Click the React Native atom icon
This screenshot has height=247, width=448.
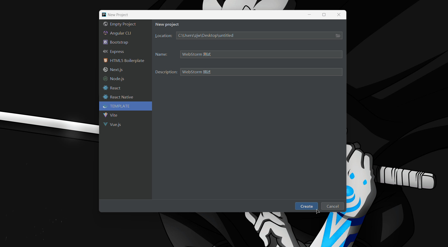click(x=105, y=97)
